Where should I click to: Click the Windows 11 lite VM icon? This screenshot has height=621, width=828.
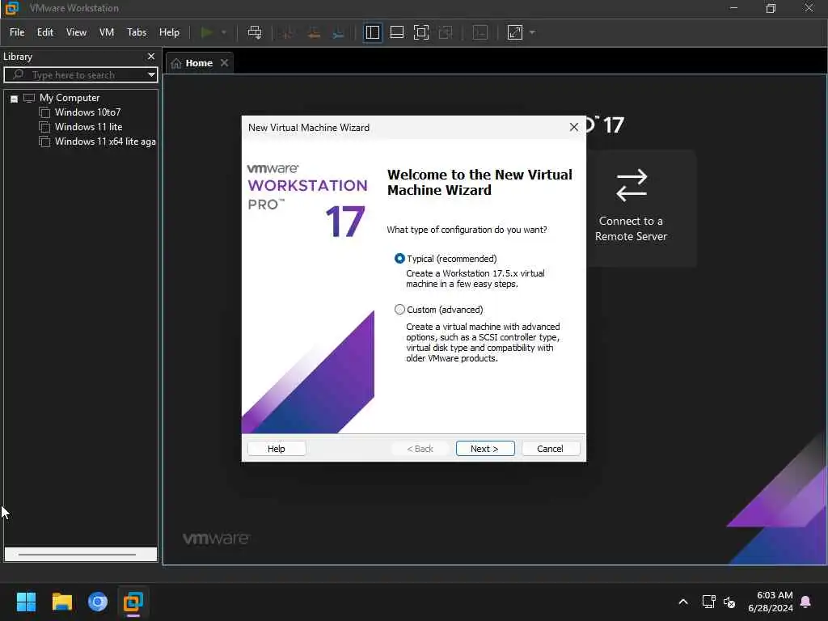click(x=45, y=127)
